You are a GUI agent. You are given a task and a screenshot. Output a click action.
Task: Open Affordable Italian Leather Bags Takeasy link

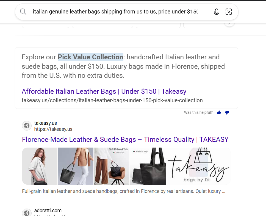pyautogui.click(x=104, y=91)
